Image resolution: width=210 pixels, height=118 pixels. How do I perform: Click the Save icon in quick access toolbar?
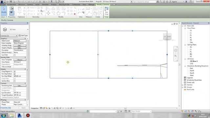point(11,2)
